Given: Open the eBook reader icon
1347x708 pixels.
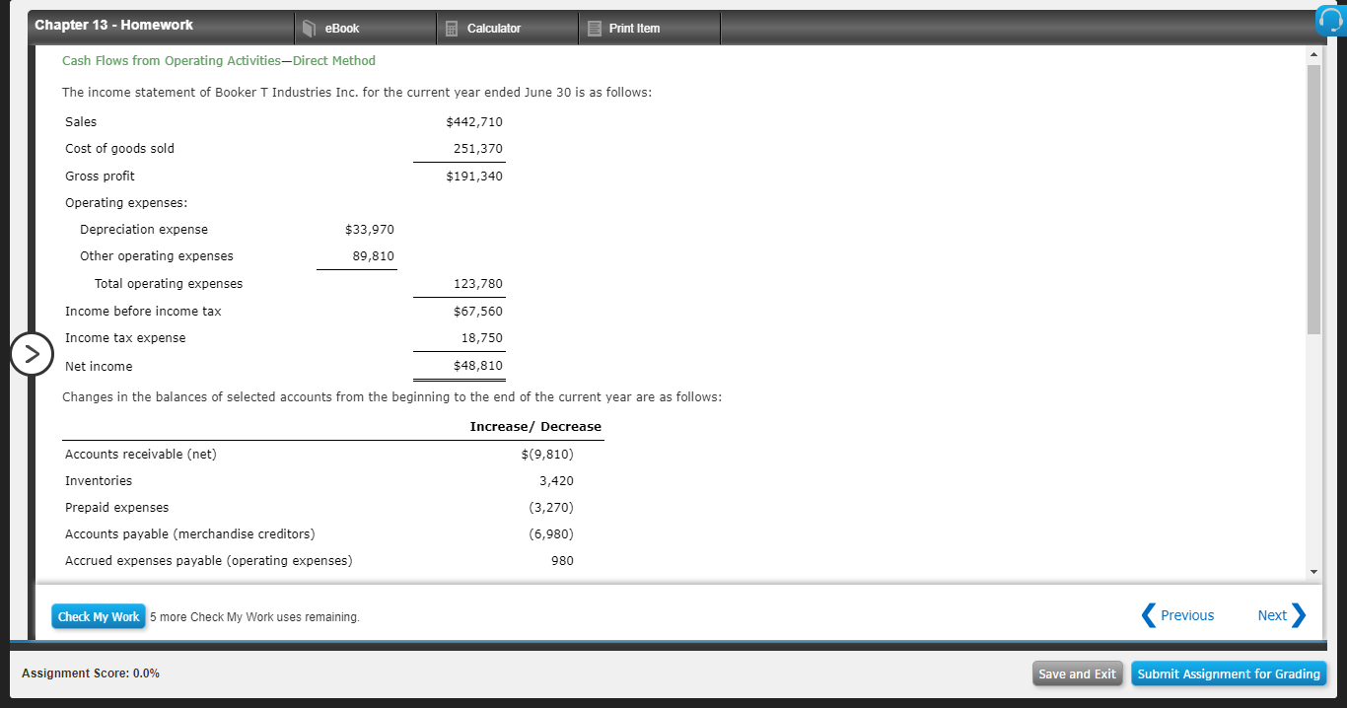Looking at the screenshot, I should tap(307, 27).
